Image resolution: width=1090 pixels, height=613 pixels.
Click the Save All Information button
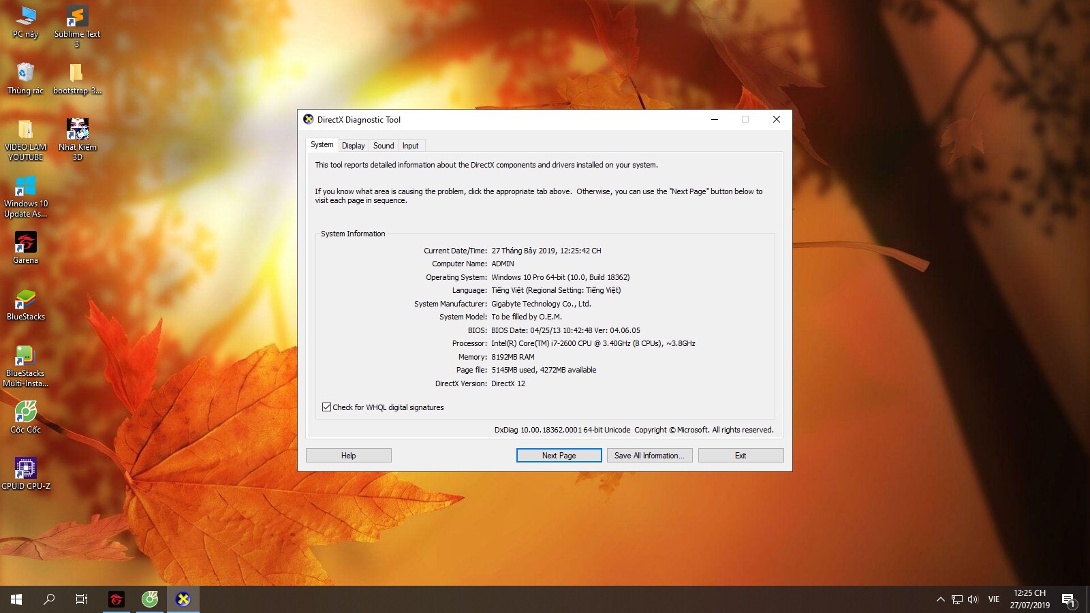pyautogui.click(x=649, y=456)
